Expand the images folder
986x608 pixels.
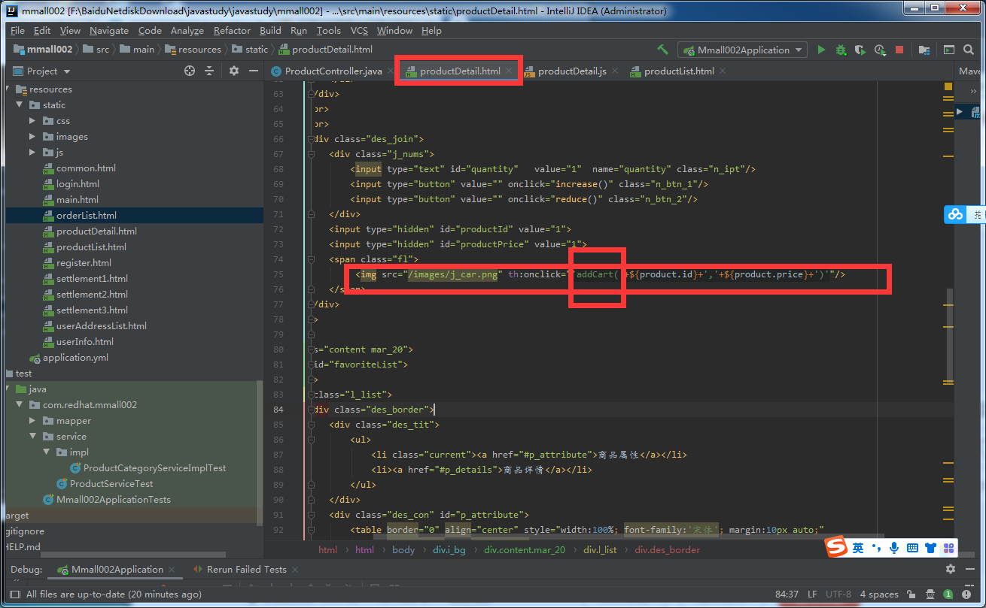click(x=32, y=137)
